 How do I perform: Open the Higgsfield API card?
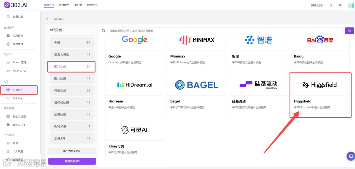[x=320, y=95]
